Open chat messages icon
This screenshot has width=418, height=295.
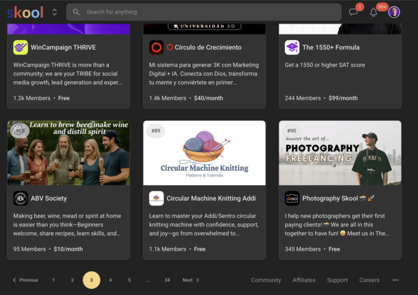pyautogui.click(x=353, y=12)
